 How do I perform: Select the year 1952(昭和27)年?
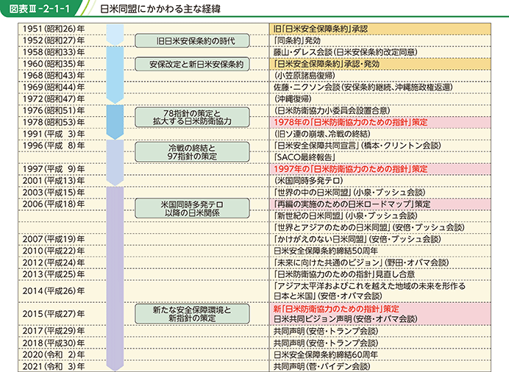pos(54,40)
